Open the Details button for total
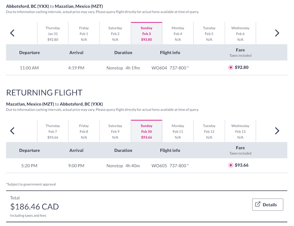Screen dimensions: 294x226 tap(268, 205)
